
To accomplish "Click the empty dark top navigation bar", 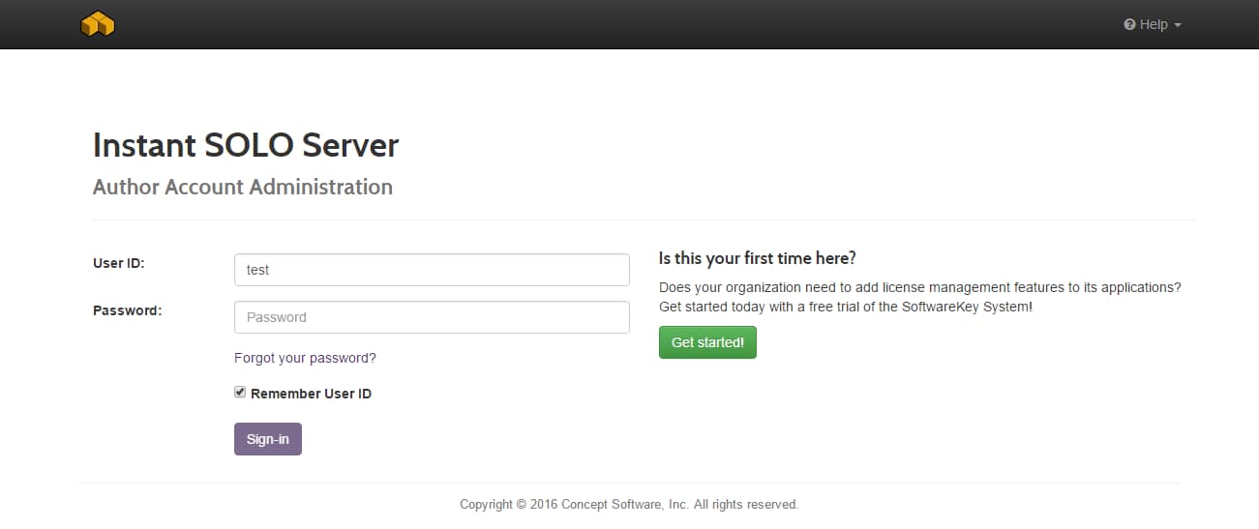I will [x=619, y=24].
